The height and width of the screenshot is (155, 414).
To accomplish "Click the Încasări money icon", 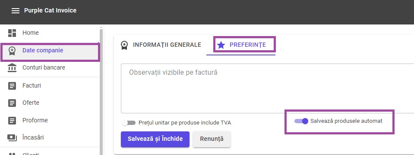I will [12, 137].
